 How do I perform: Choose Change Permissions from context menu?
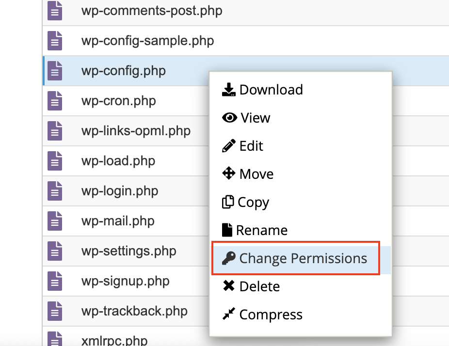303,258
